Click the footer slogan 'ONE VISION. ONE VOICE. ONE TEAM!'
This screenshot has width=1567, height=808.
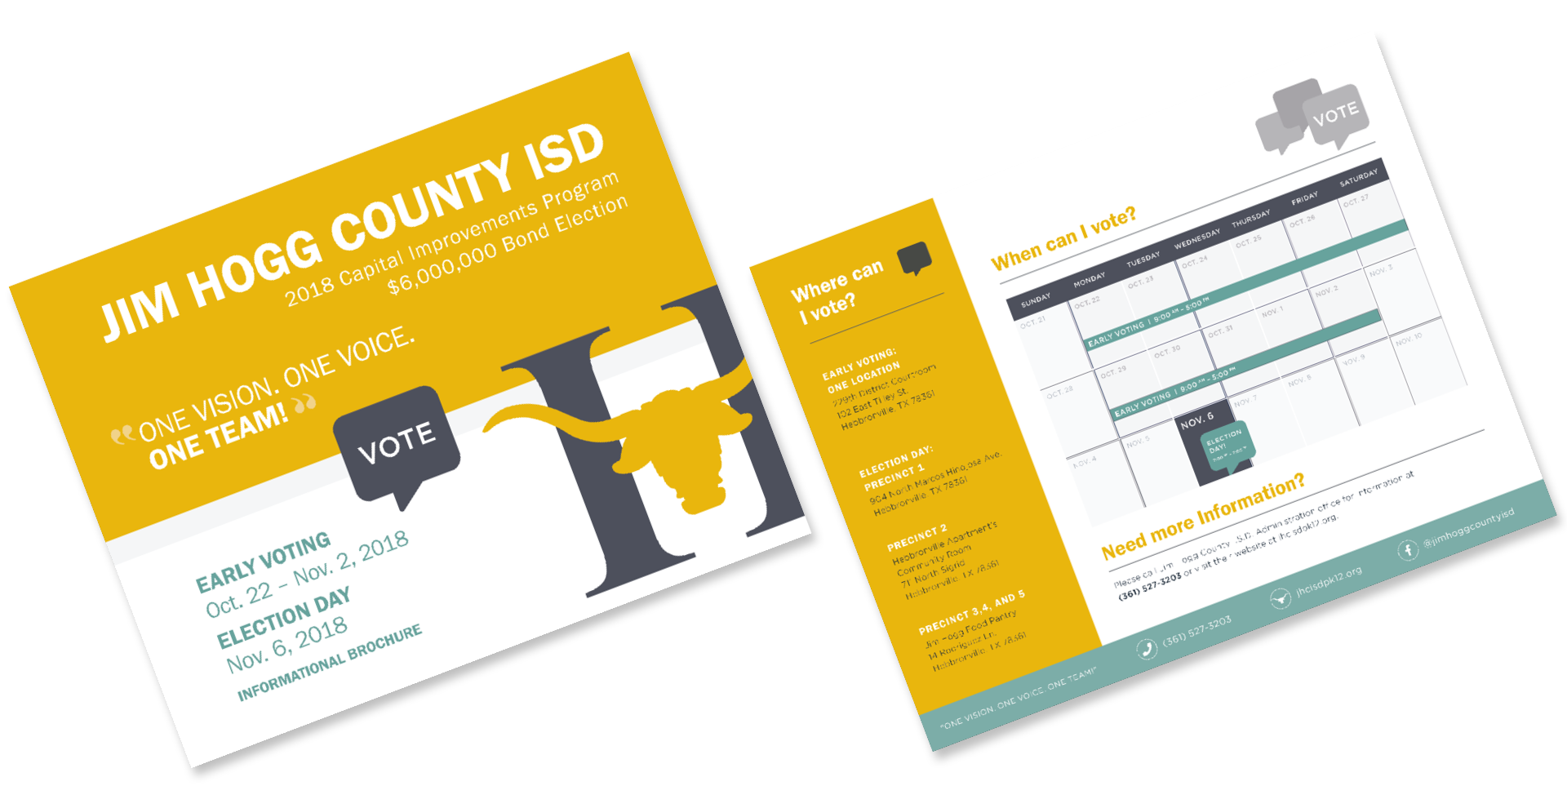pos(1018,697)
